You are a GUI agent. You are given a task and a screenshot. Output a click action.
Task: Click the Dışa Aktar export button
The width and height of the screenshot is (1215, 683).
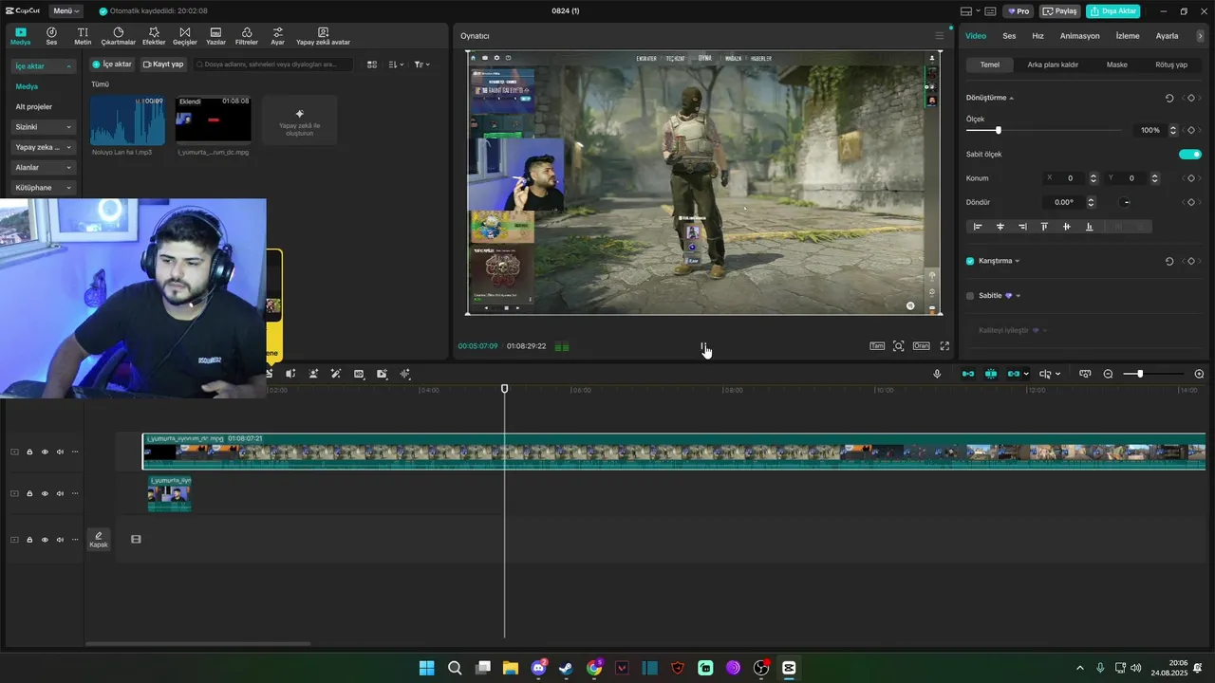pos(1112,11)
